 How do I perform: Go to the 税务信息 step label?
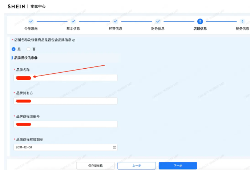(x=242, y=29)
